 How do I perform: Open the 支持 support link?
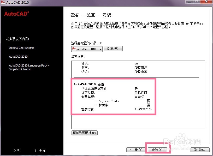pos(42,151)
